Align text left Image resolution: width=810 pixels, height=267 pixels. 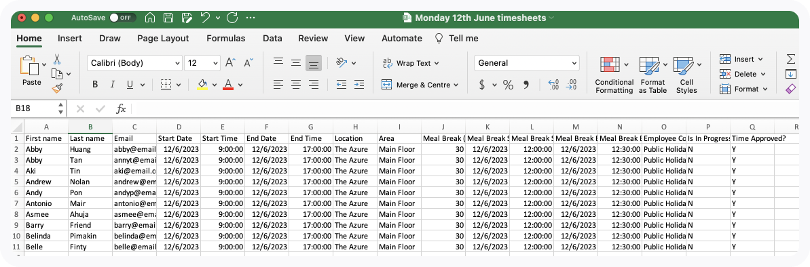[278, 85]
